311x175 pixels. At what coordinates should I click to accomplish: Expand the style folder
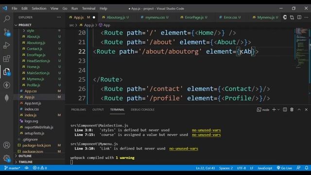click(30, 31)
